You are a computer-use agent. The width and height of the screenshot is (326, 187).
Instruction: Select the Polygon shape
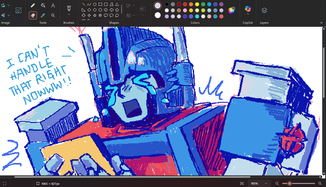[111, 4]
